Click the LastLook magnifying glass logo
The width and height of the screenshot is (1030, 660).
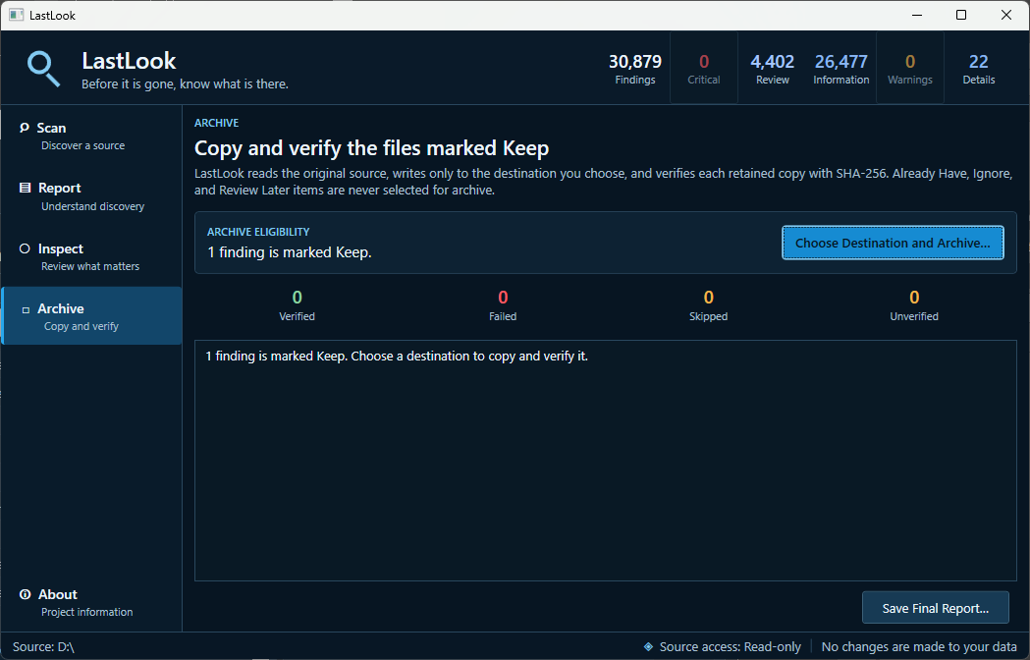click(43, 69)
